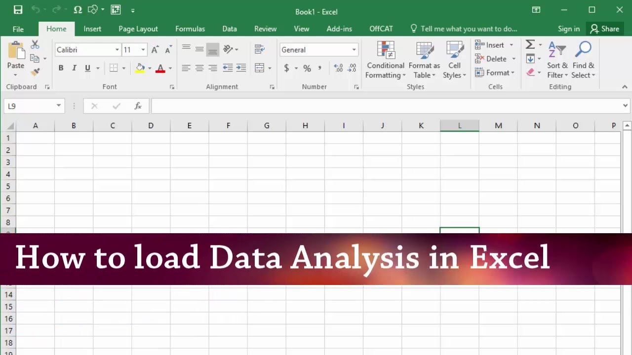Open Format as Table gallery
This screenshot has height=355, width=632.
pyautogui.click(x=424, y=60)
